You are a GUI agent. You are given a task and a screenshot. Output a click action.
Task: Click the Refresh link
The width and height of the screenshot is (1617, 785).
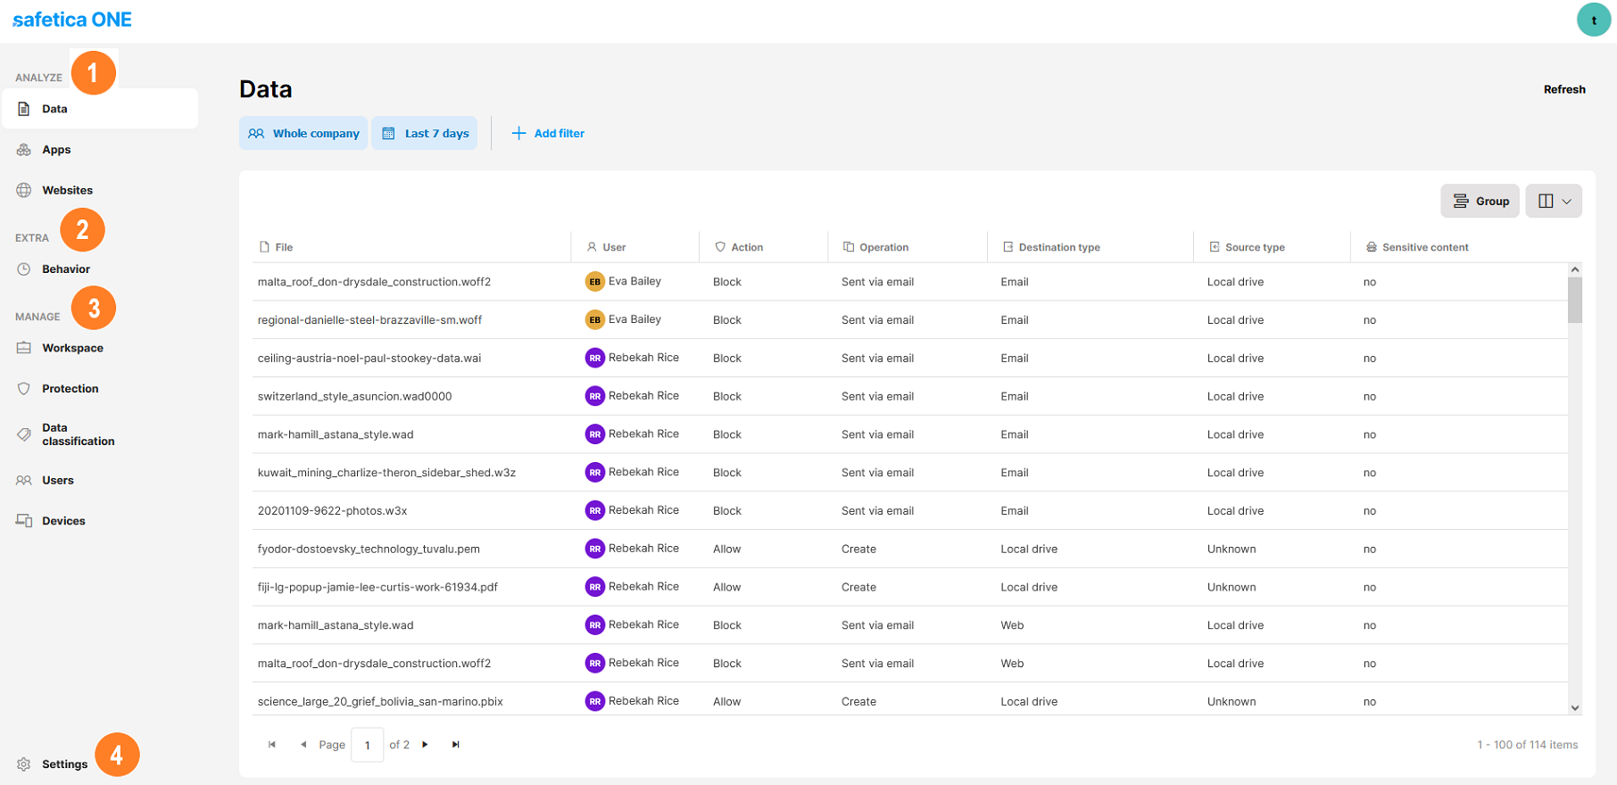click(1564, 89)
